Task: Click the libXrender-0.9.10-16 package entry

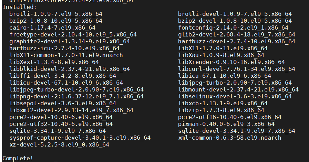Action: [x=231, y=62]
